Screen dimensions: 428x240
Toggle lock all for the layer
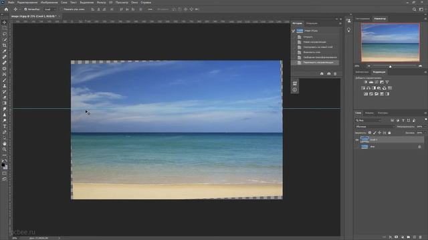point(389,133)
